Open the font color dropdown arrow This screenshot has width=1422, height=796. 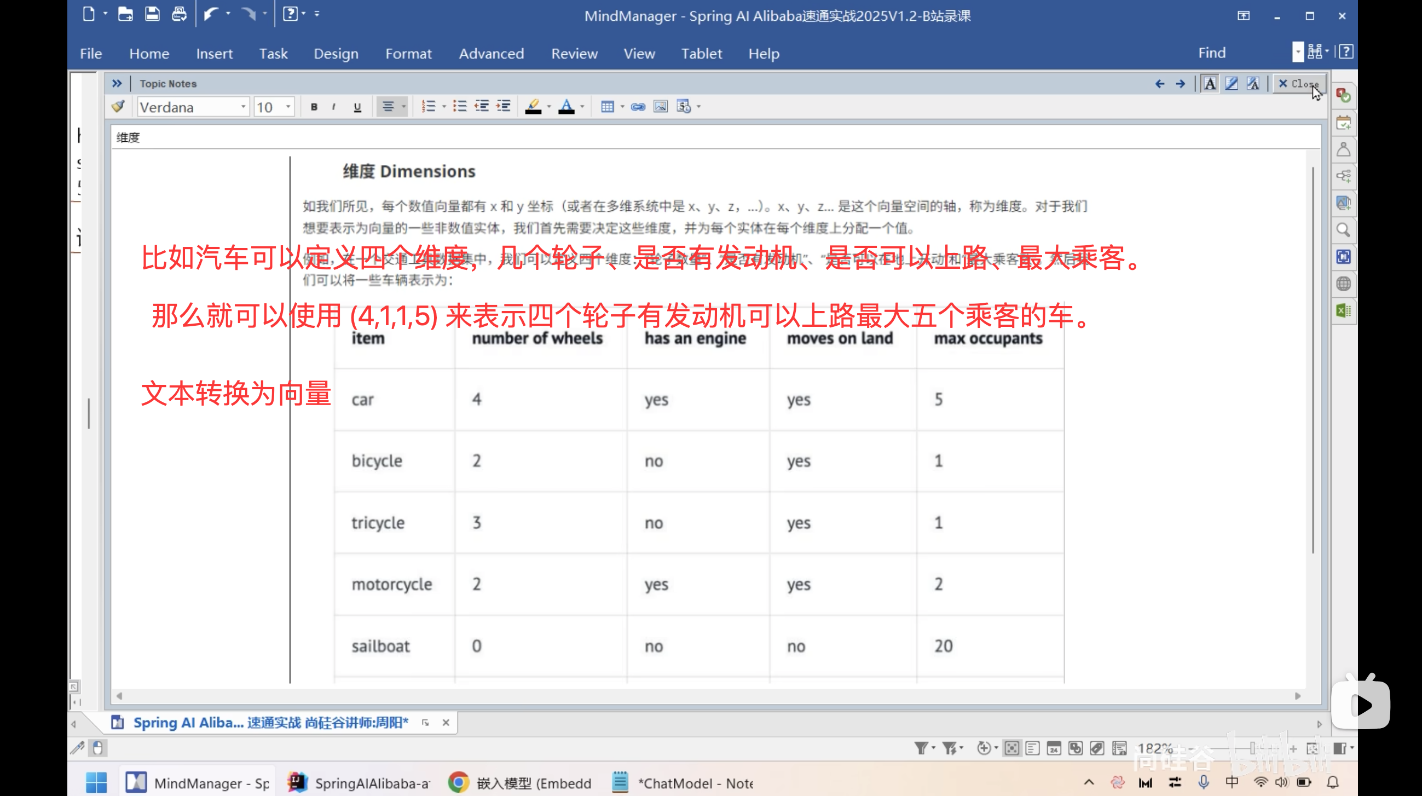pos(582,107)
